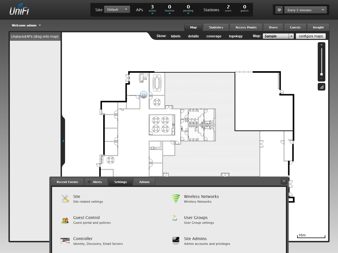Toggle details display on the map
The image size is (338, 253).
click(x=194, y=36)
